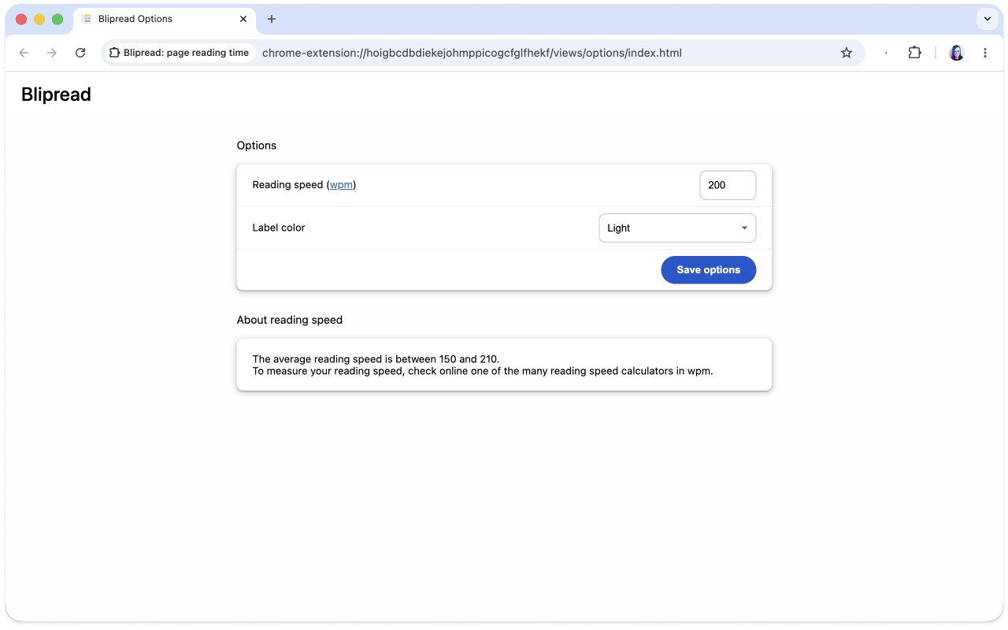The height and width of the screenshot is (630, 1008).
Task: Open the Extensions puzzle-piece menu
Action: click(x=914, y=53)
